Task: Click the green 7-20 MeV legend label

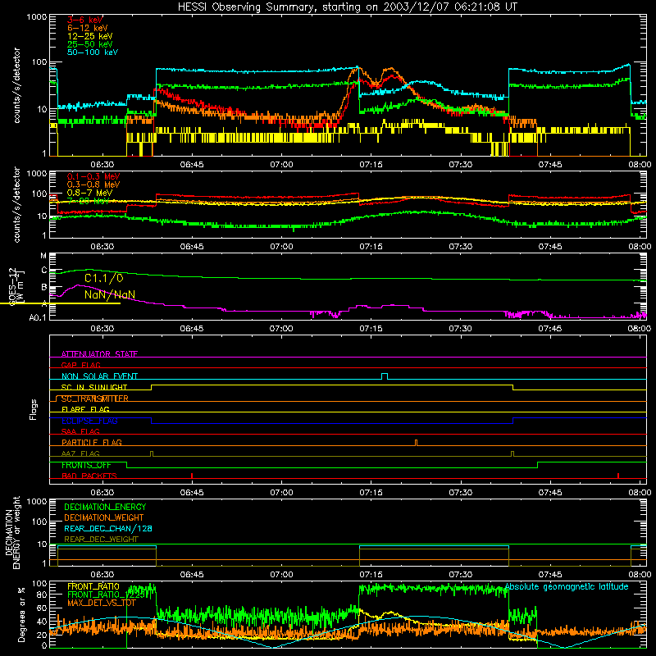Action: pos(89,201)
